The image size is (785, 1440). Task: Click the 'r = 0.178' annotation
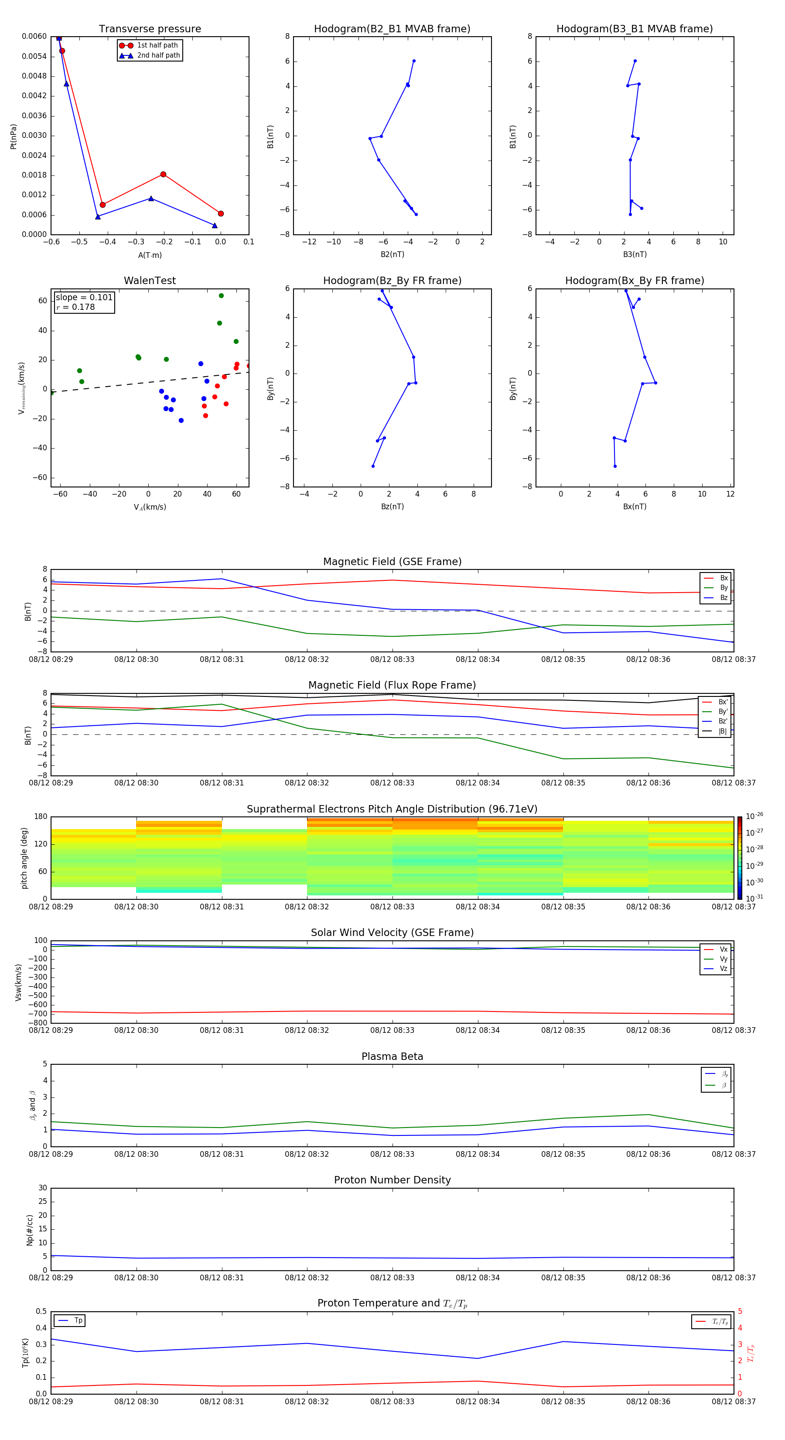[75, 307]
